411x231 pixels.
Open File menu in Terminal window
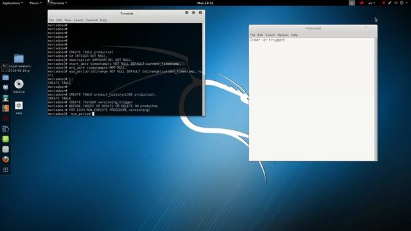click(51, 20)
